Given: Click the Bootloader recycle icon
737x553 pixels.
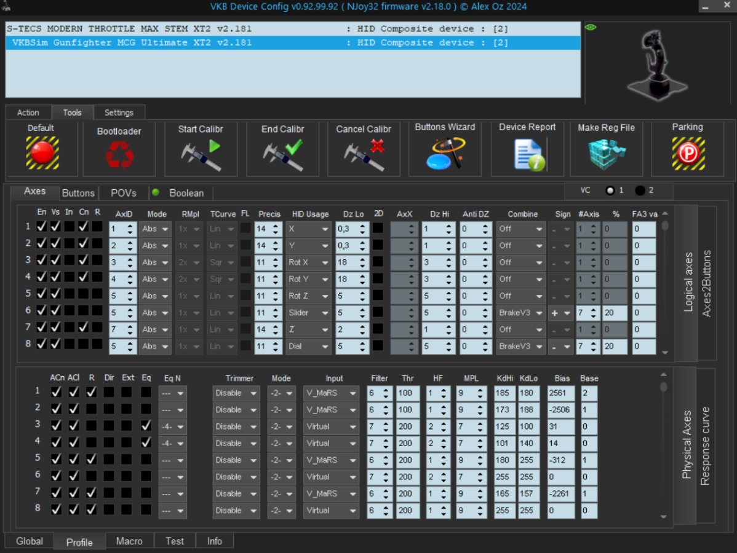Looking at the screenshot, I should coord(119,155).
